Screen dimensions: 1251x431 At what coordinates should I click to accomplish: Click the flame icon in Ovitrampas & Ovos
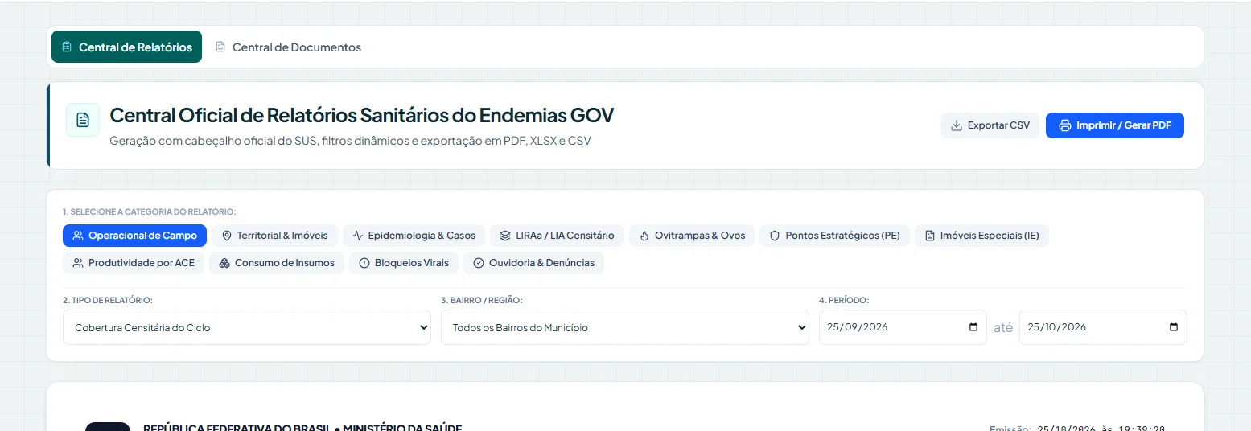tap(644, 236)
